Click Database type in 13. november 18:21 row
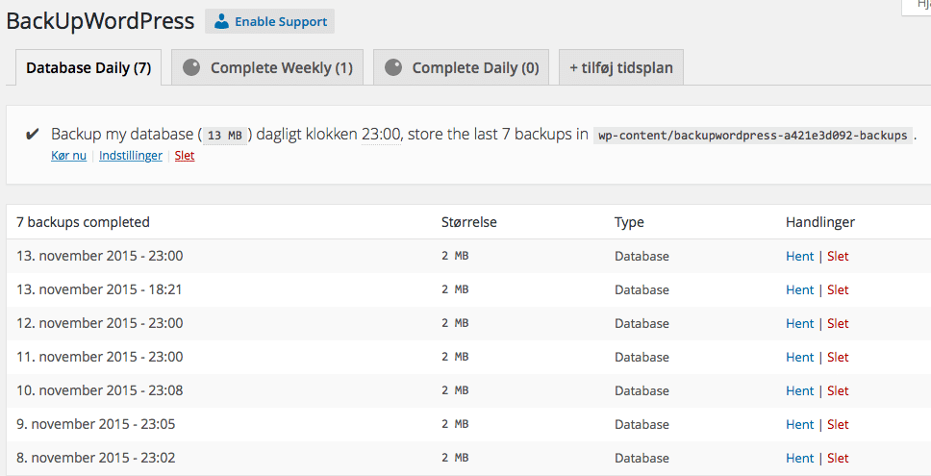The height and width of the screenshot is (476, 931). tap(642, 290)
